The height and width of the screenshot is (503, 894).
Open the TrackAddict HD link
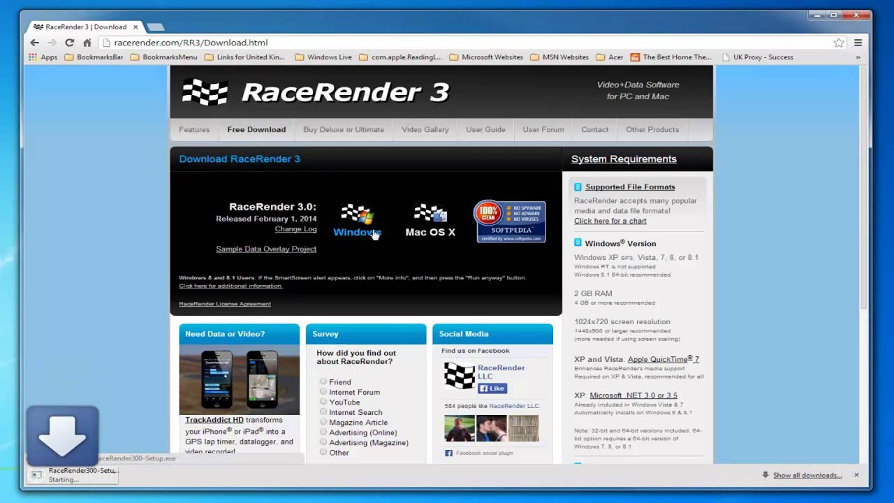pyautogui.click(x=214, y=420)
